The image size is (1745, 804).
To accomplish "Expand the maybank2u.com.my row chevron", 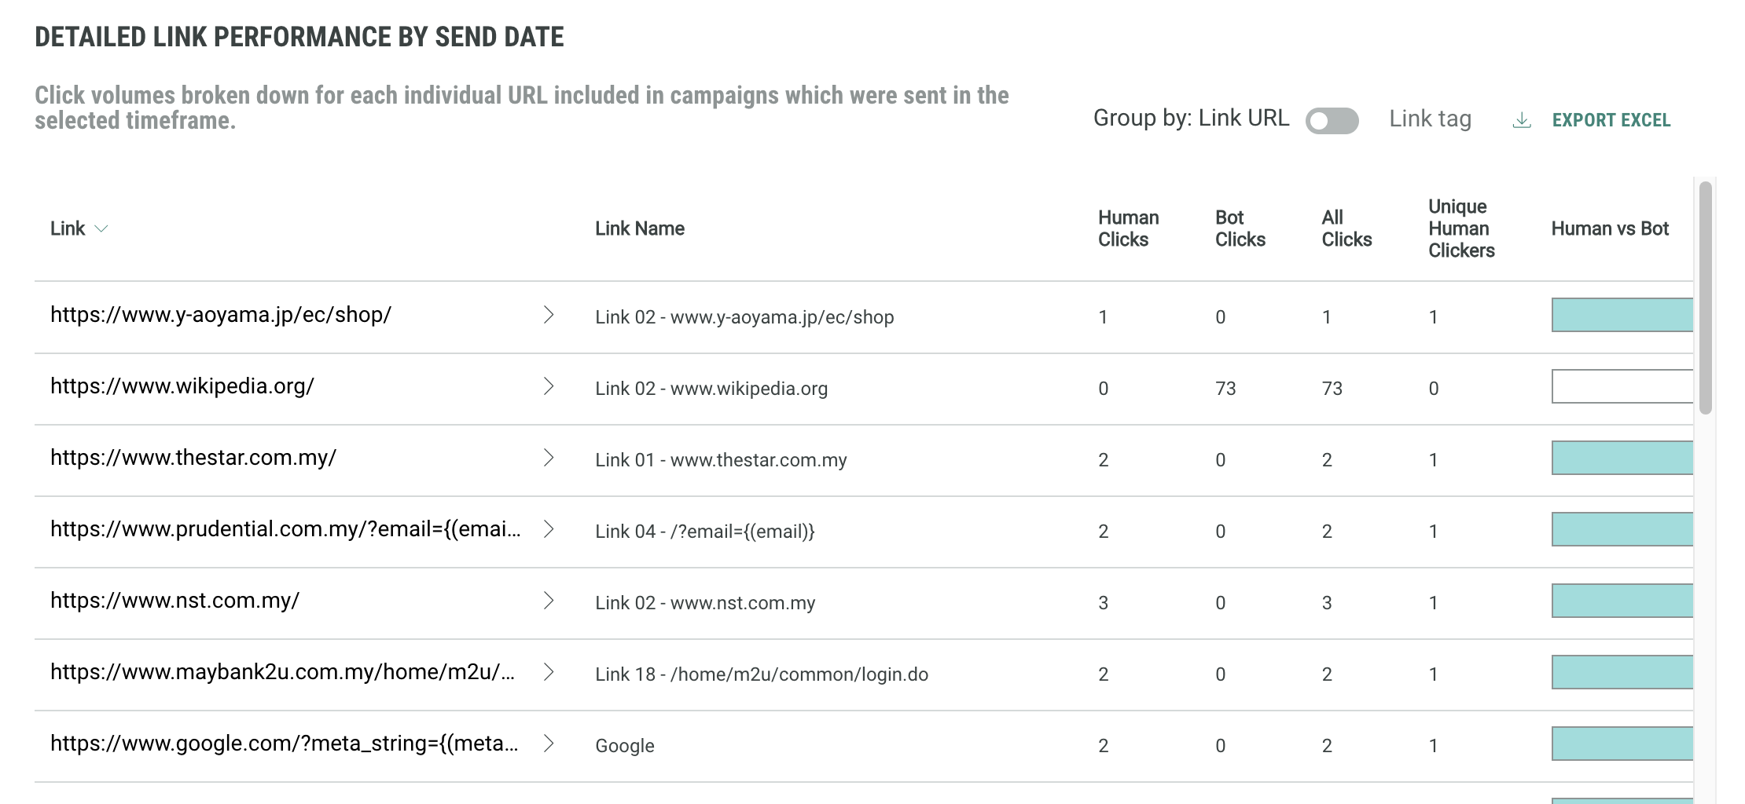I will 549,672.
